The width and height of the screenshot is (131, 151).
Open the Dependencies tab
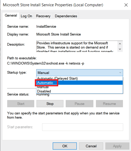66,16
